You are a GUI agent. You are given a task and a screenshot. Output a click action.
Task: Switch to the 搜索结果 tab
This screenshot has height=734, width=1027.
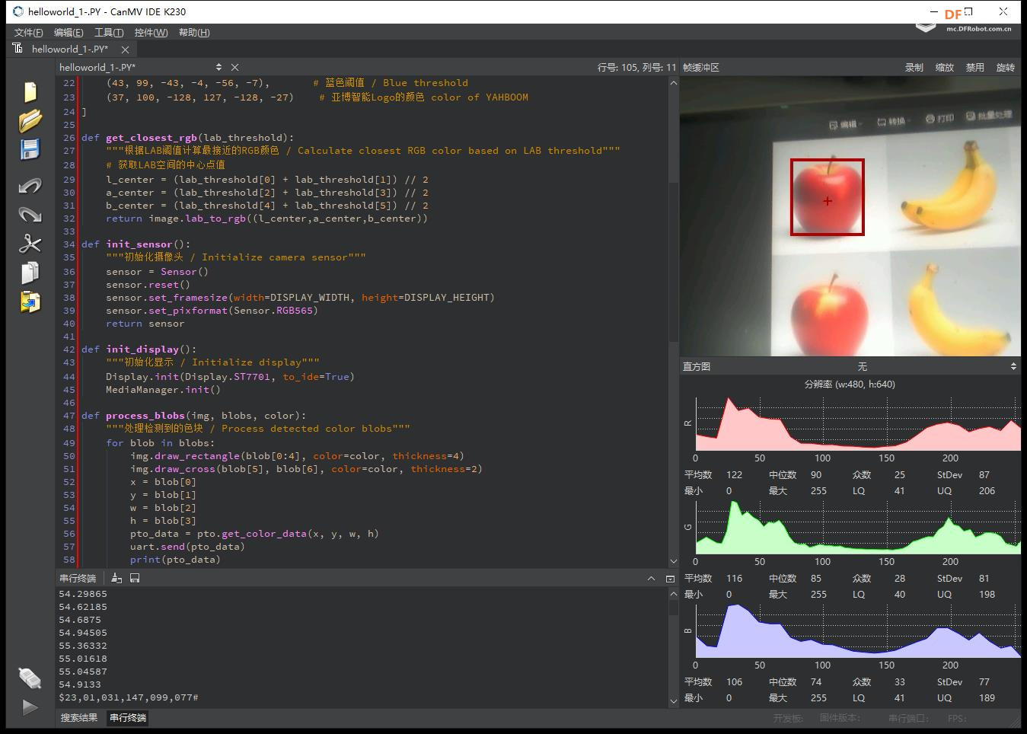[79, 718]
